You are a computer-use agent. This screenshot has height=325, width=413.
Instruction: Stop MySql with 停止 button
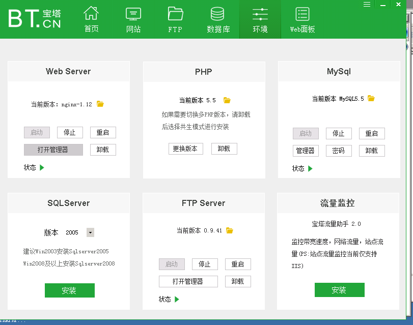coord(339,133)
